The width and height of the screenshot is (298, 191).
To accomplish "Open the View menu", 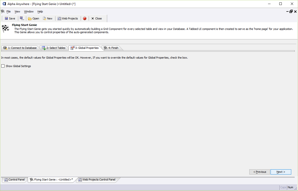I will pyautogui.click(x=17, y=11).
